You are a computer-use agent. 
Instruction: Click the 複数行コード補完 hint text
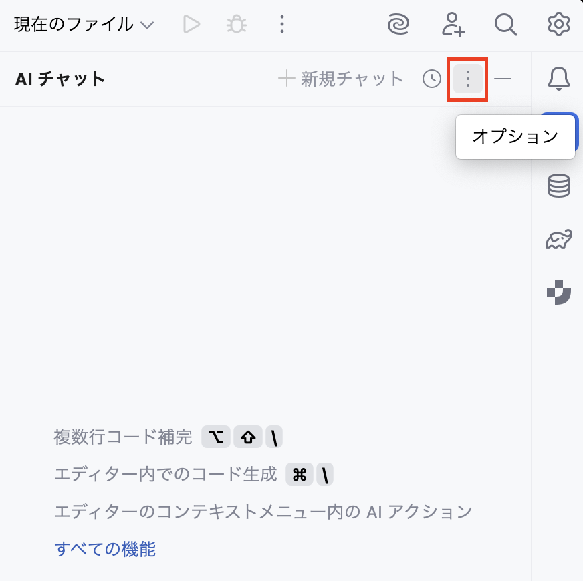(x=123, y=437)
